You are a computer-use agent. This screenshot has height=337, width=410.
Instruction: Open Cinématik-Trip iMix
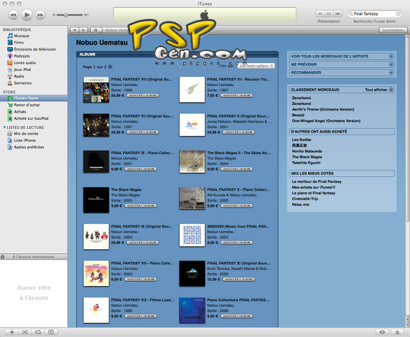[x=305, y=199]
